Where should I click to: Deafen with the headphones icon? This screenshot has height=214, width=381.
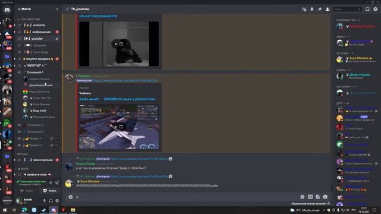pos(51,201)
